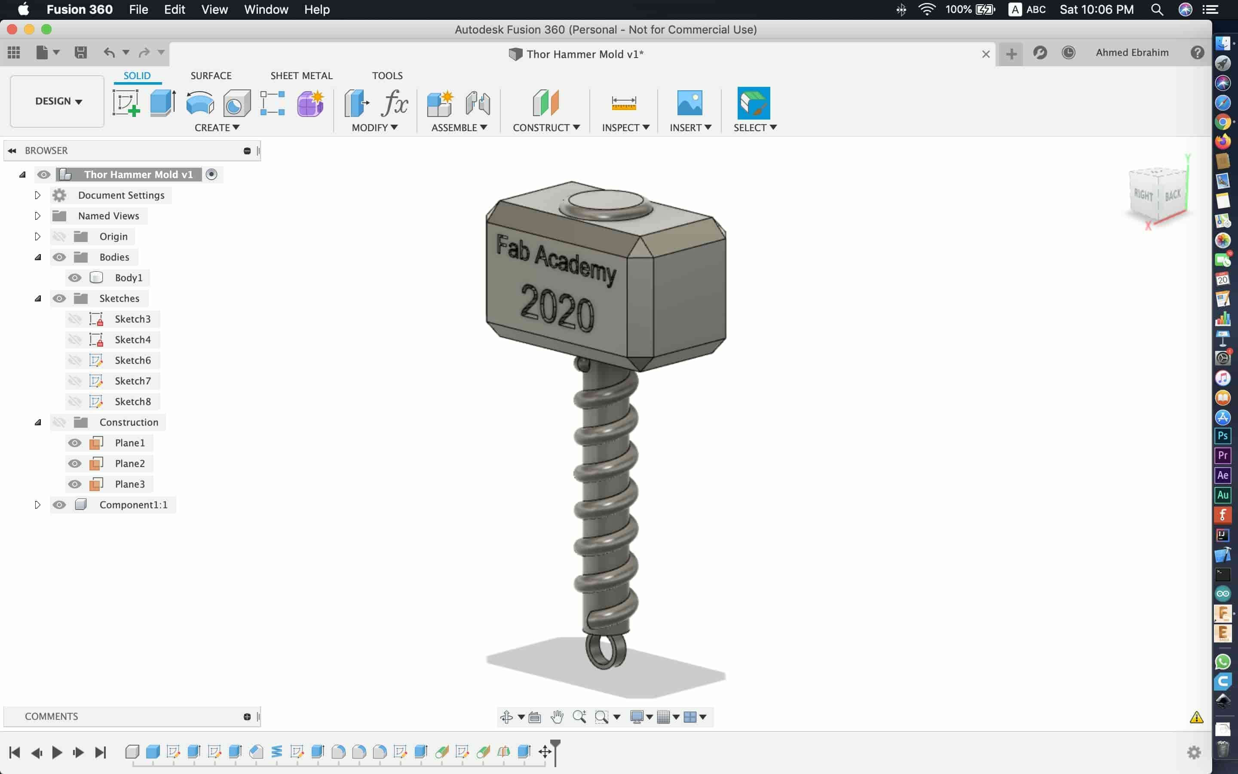Image resolution: width=1238 pixels, height=774 pixels.
Task: Select the Create Form tool
Action: point(310,103)
